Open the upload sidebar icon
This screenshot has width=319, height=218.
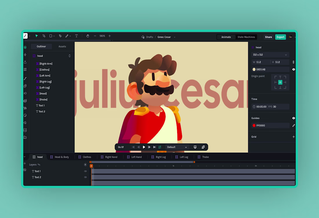(x=25, y=62)
